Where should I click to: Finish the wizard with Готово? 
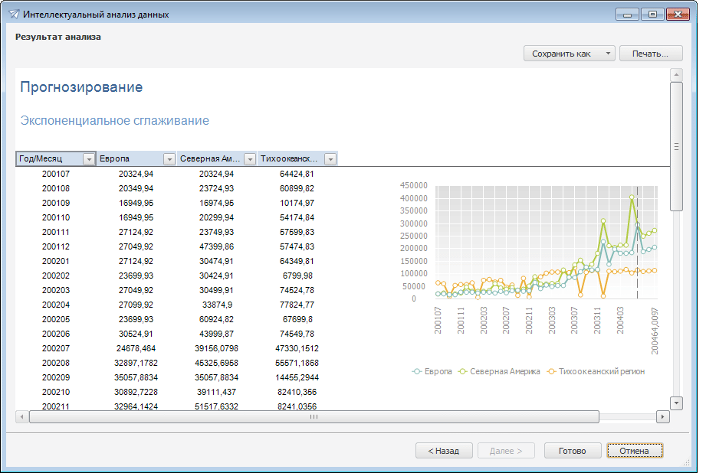572,451
